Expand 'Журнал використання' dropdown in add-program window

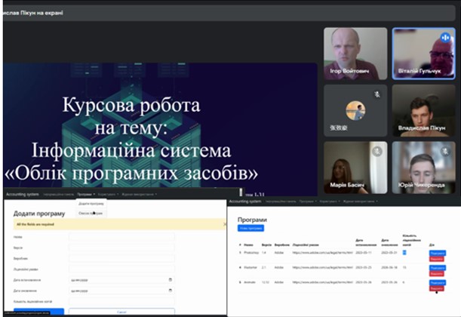(x=140, y=195)
